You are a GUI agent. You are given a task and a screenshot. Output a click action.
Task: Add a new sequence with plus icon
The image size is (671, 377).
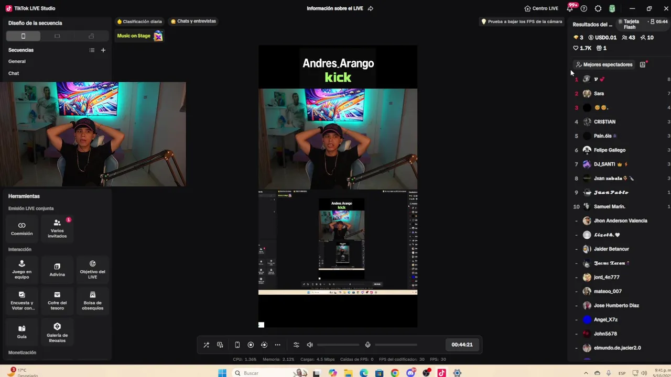103,50
